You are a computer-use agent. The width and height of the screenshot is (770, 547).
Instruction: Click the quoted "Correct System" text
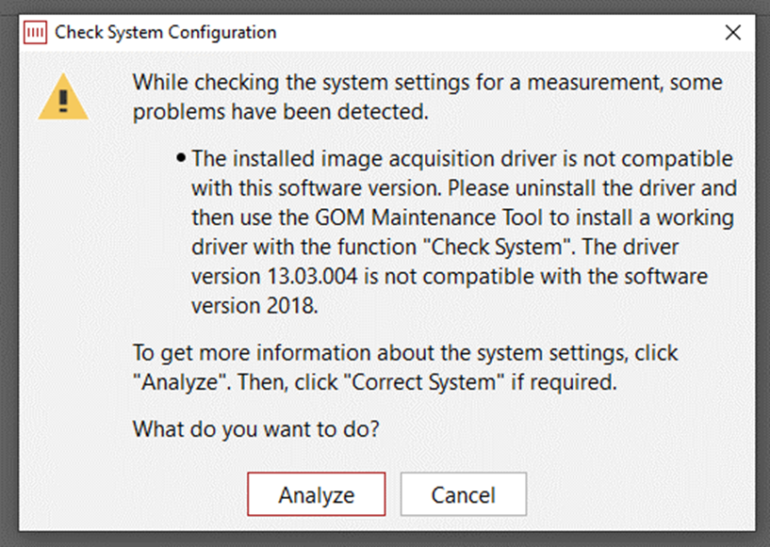(424, 382)
